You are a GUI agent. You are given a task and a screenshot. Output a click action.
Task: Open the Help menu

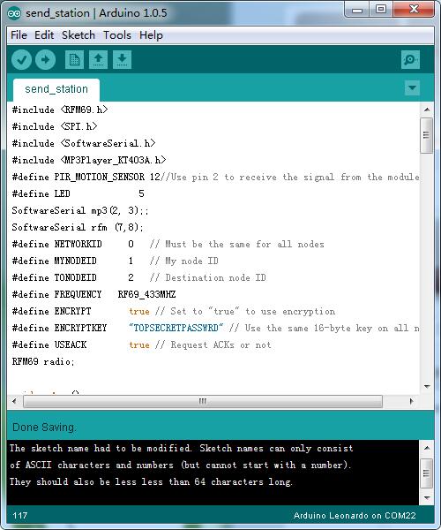tap(151, 35)
